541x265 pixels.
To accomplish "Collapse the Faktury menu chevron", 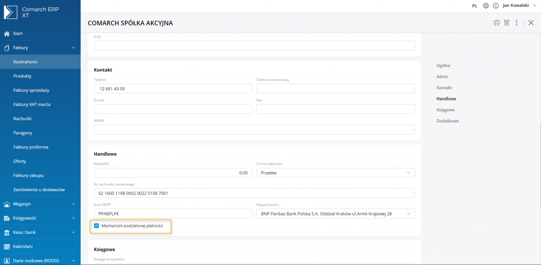I will coord(73,48).
